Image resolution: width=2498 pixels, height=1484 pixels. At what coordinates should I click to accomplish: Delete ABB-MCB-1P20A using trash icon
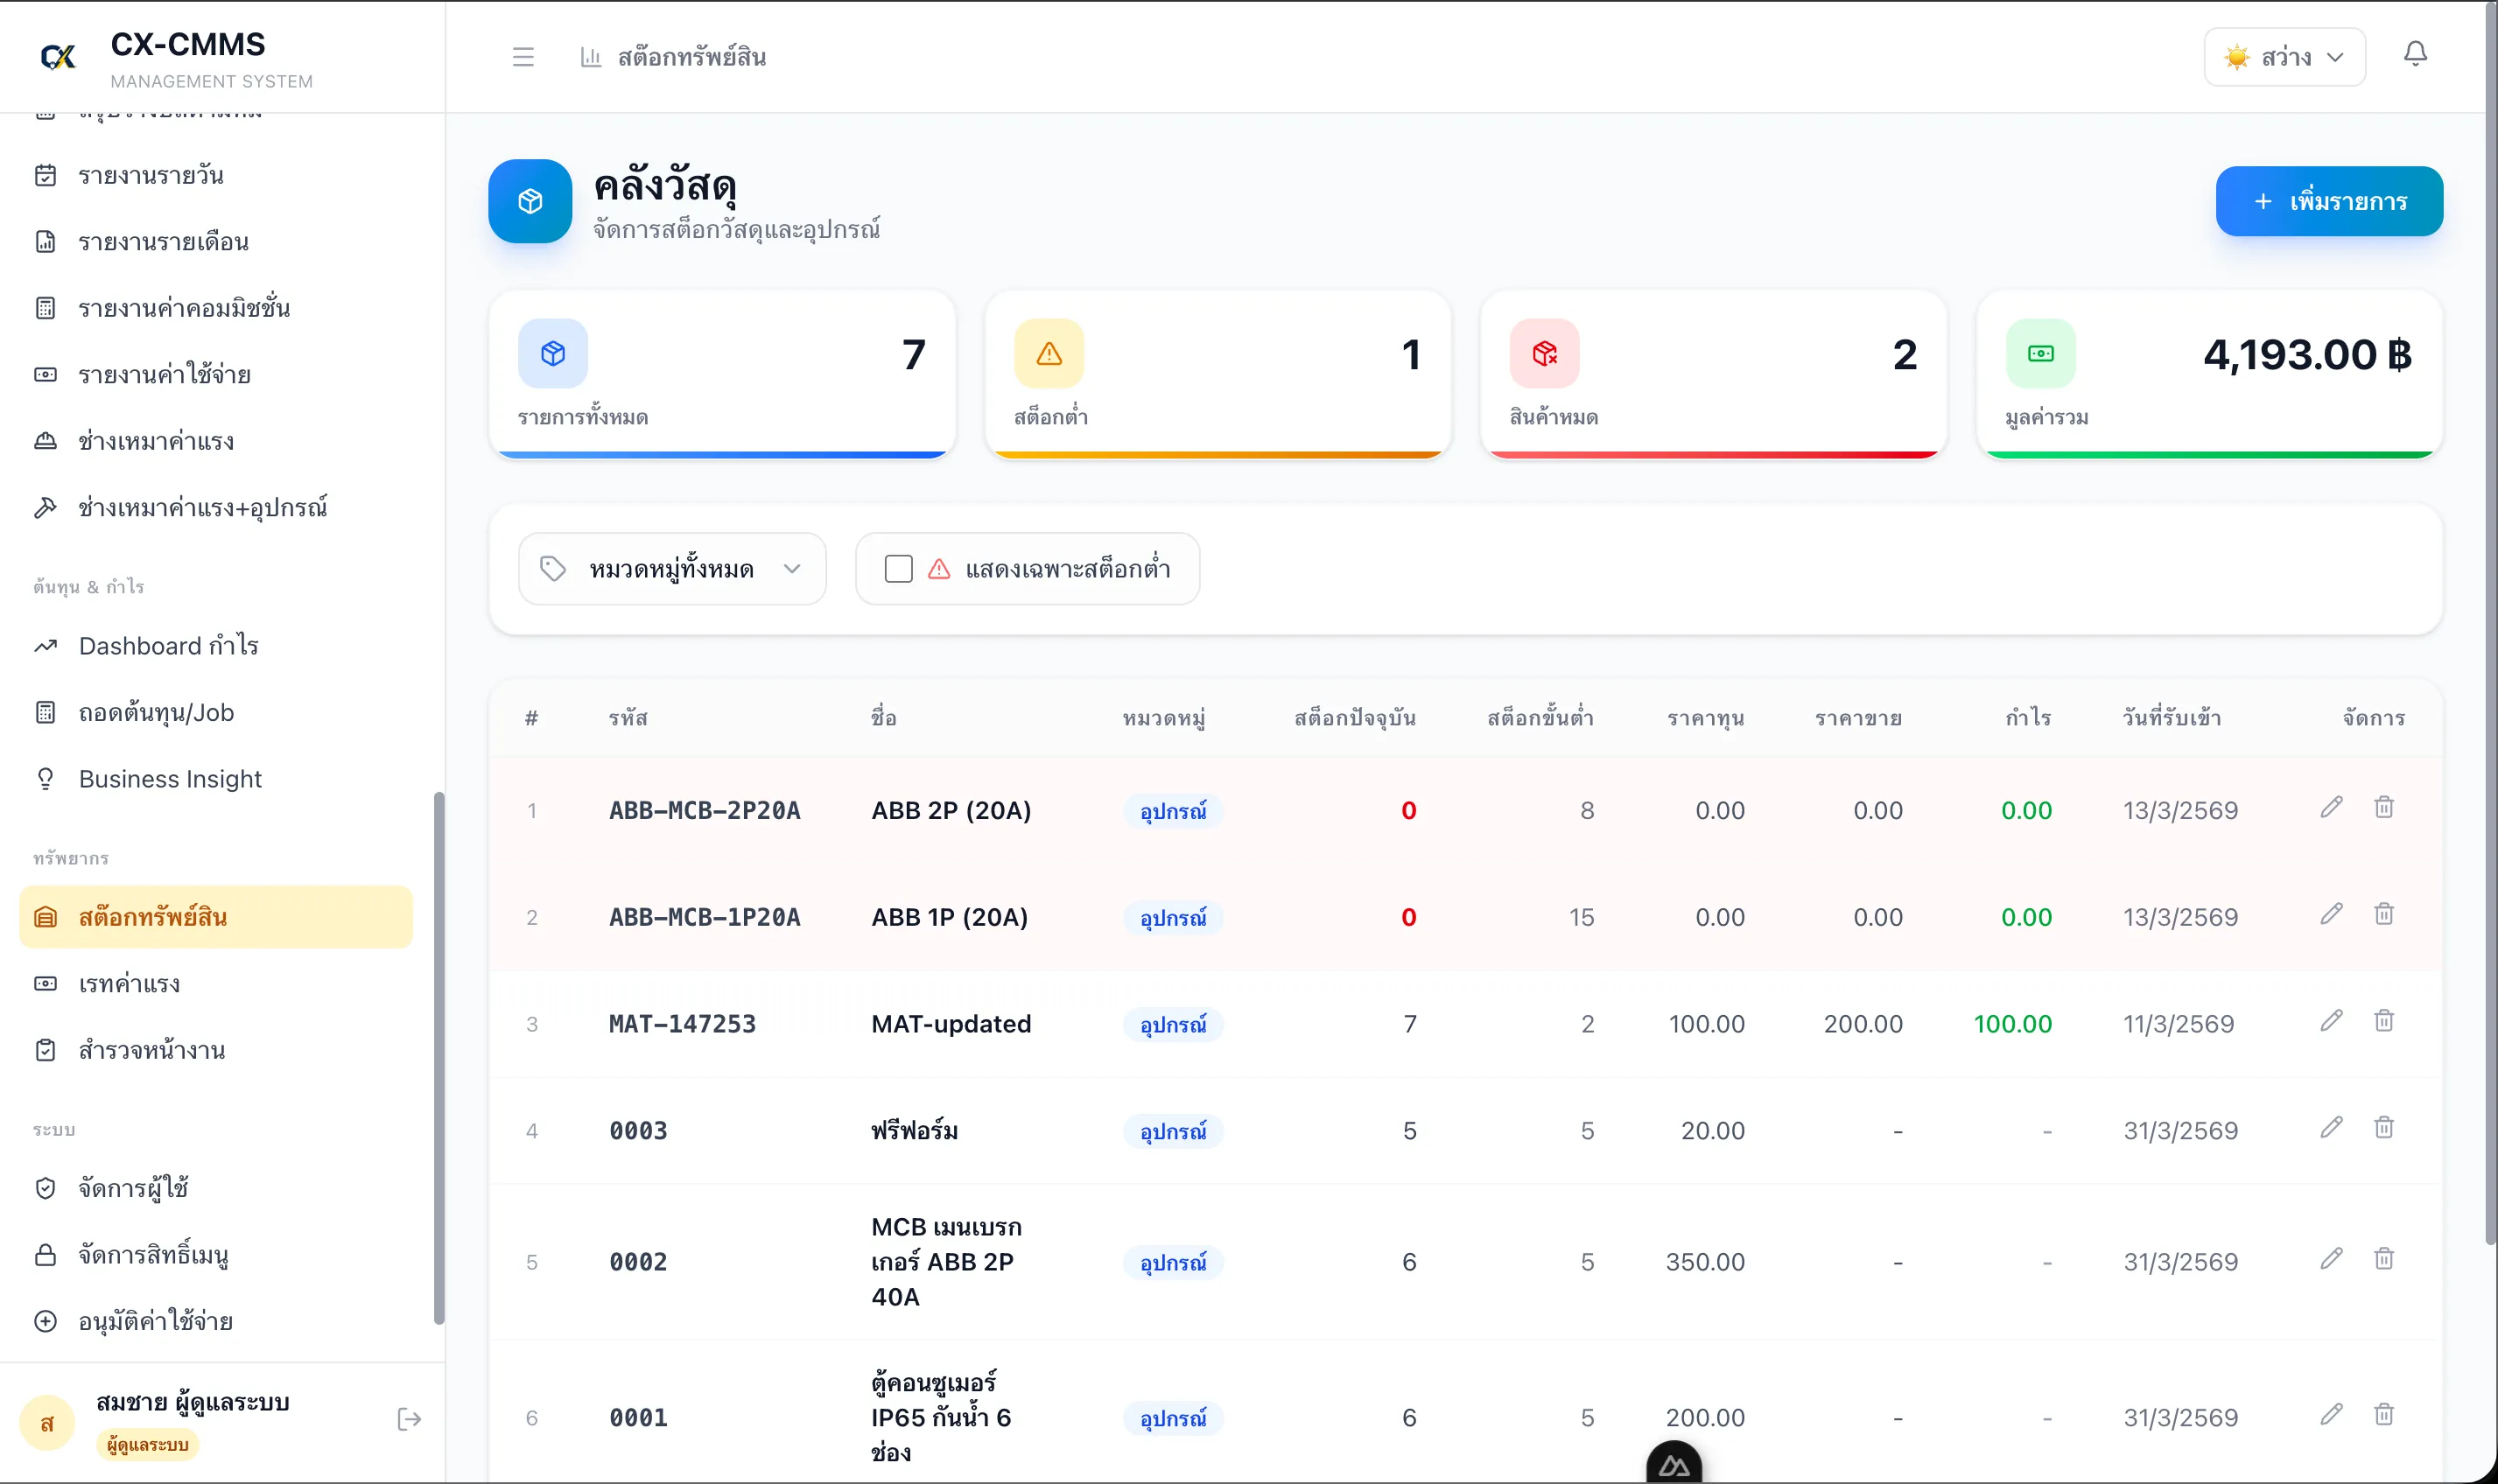tap(2383, 914)
